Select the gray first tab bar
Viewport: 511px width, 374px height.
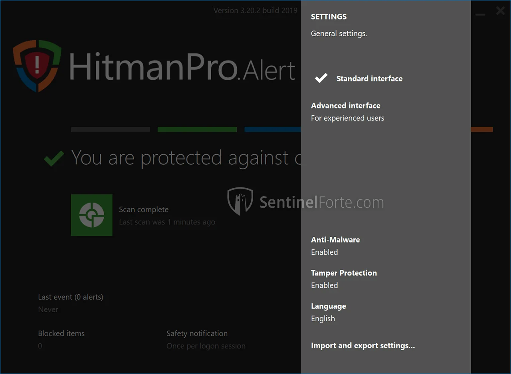tap(110, 129)
